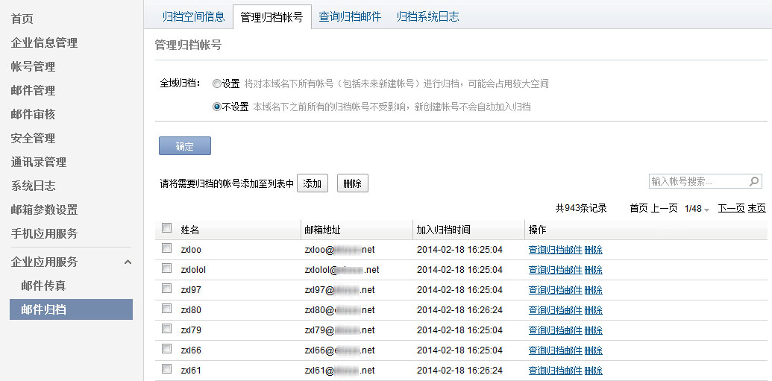
Task: Click the 删除 button above the table
Action: 352,183
